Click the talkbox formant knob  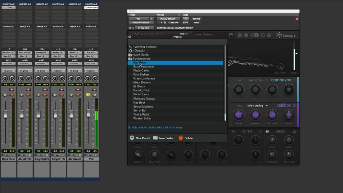(272, 115)
